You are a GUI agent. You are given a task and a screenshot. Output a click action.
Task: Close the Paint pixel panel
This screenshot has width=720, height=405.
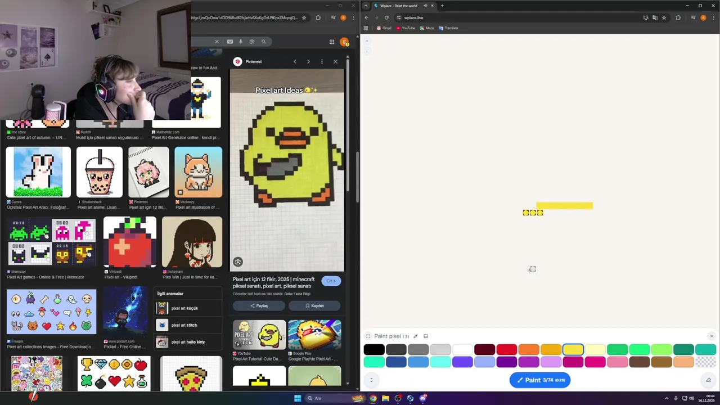point(712,336)
